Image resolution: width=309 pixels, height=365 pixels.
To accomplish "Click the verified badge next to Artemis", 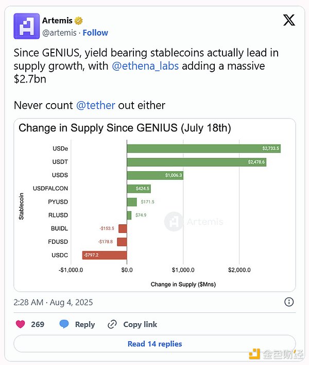I will click(79, 21).
